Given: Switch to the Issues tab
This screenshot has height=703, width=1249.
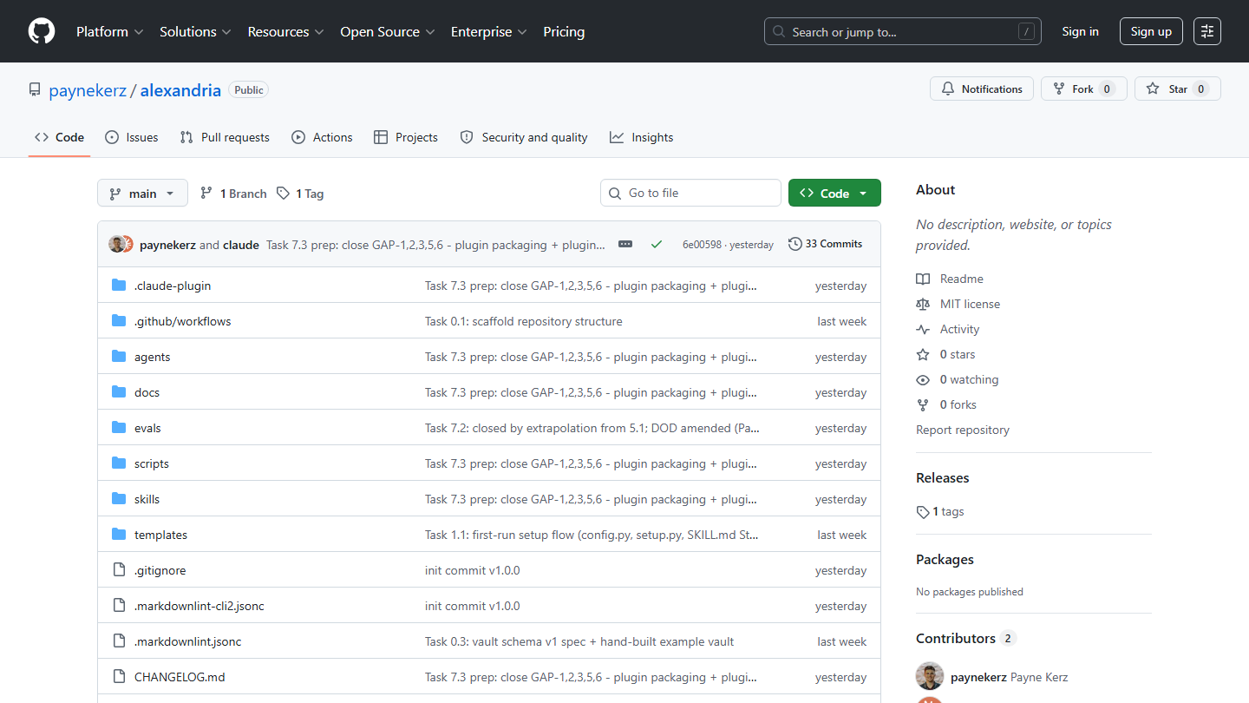Looking at the screenshot, I should pos(132,137).
